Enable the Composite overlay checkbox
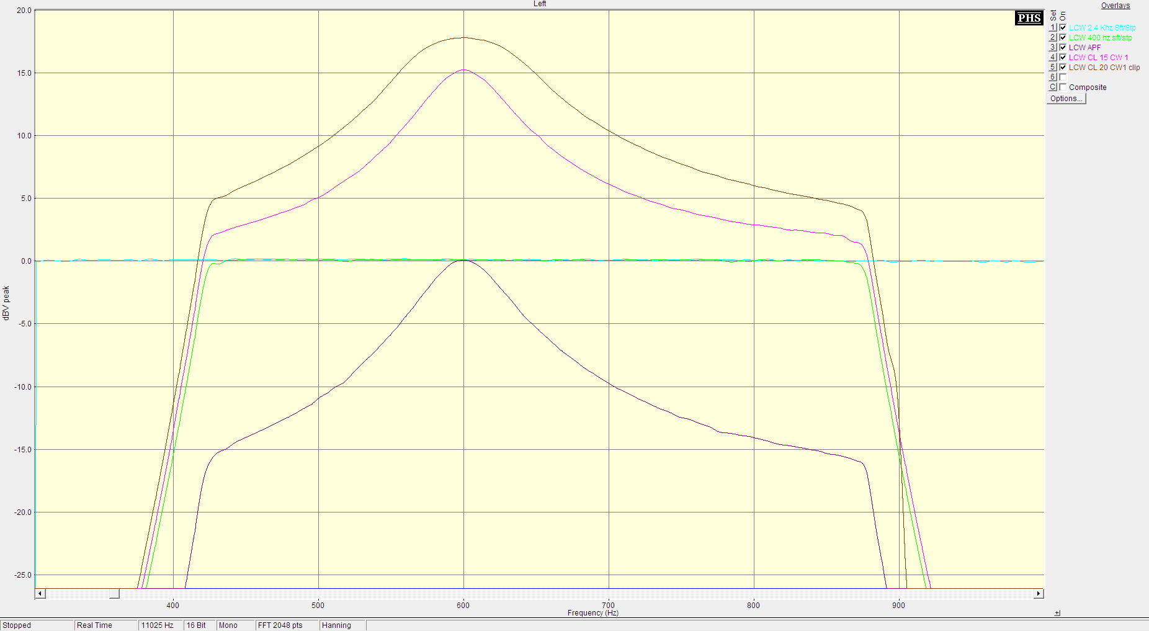 [1063, 87]
